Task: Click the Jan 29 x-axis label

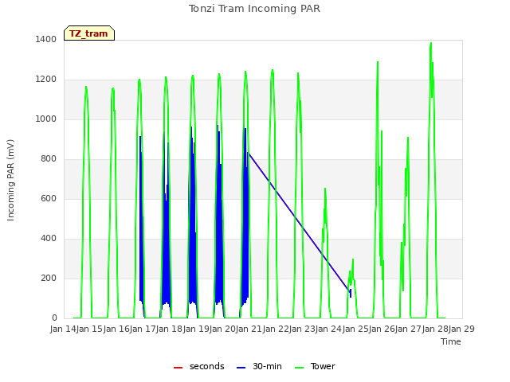Action: [x=461, y=329]
